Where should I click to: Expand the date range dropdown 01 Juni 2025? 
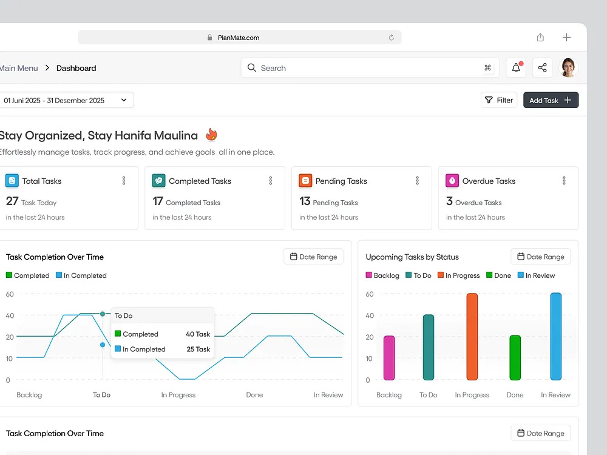[66, 100]
